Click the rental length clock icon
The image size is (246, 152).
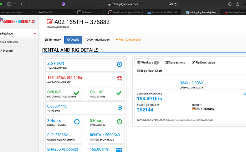tap(77, 122)
